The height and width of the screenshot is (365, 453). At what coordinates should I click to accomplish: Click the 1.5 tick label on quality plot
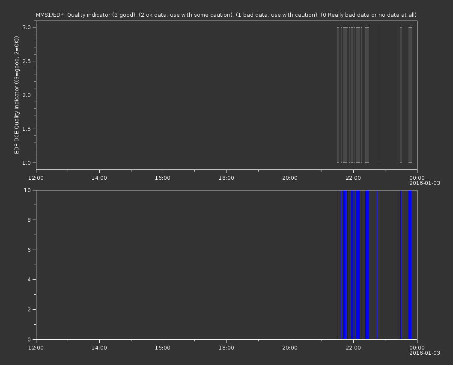click(27, 129)
